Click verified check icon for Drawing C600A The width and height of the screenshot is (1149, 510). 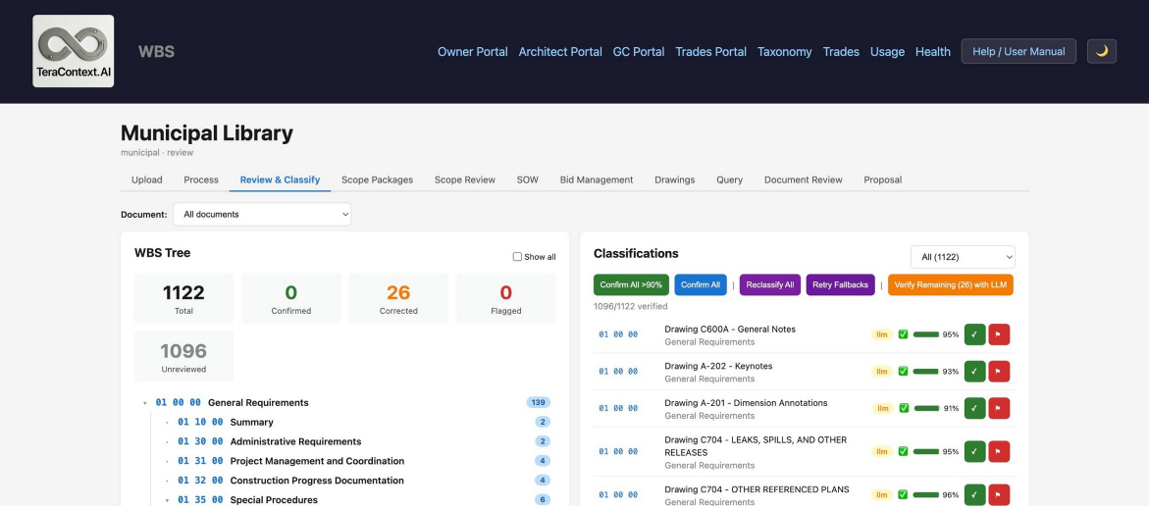903,334
